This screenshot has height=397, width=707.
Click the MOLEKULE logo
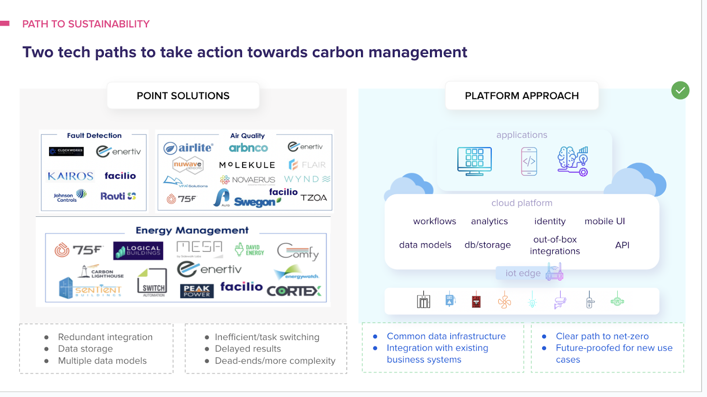point(247,165)
